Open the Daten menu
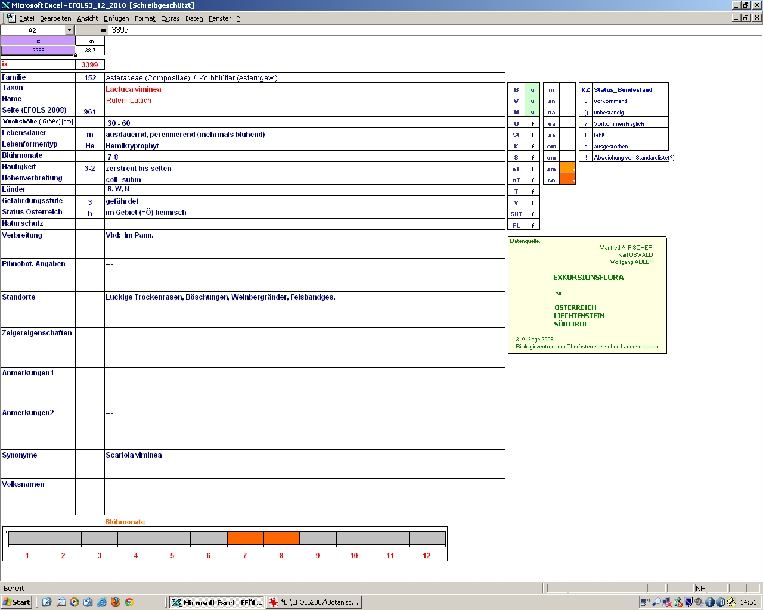Screen dimensions: 763x610 pos(194,18)
